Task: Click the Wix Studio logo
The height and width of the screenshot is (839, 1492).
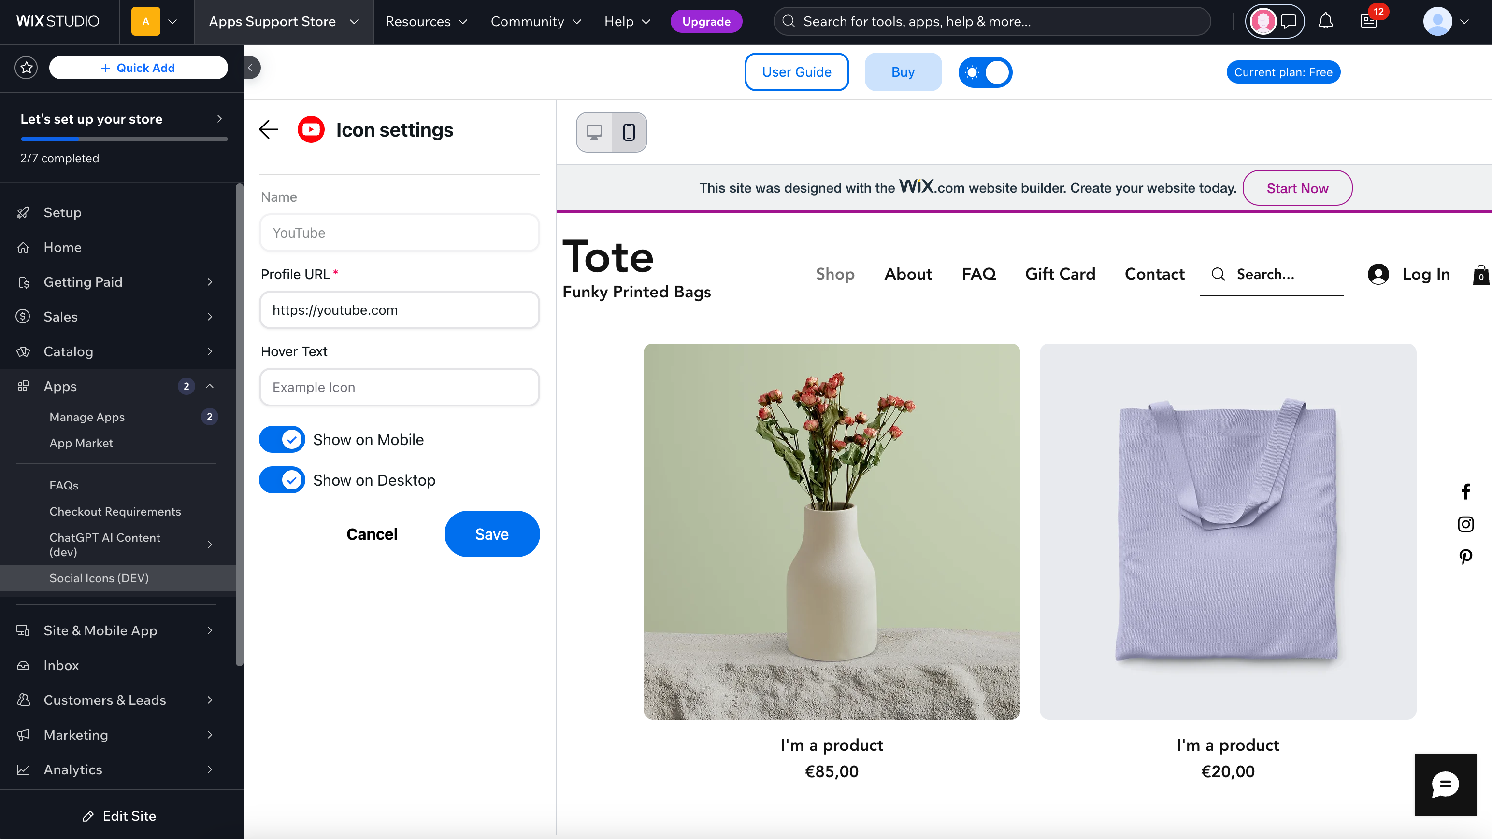Action: (58, 21)
